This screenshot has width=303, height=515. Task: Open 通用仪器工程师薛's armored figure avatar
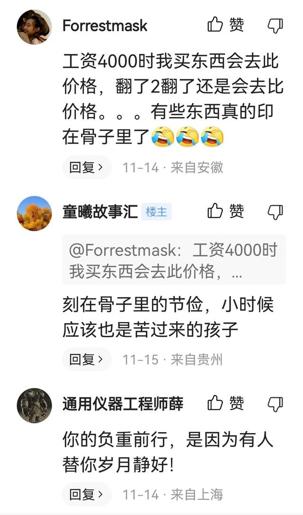click(35, 405)
